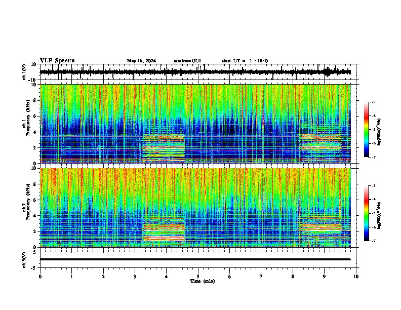The width and height of the screenshot is (401, 310).
Task: Click the time axis tick label "3"
Action: coord(135,277)
